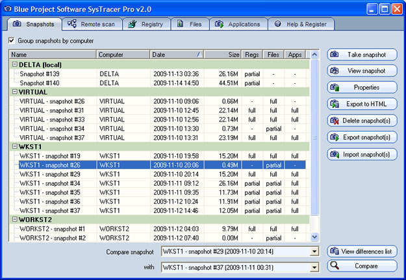
Task: Click the camera icon on Take snapshot
Action: point(335,55)
